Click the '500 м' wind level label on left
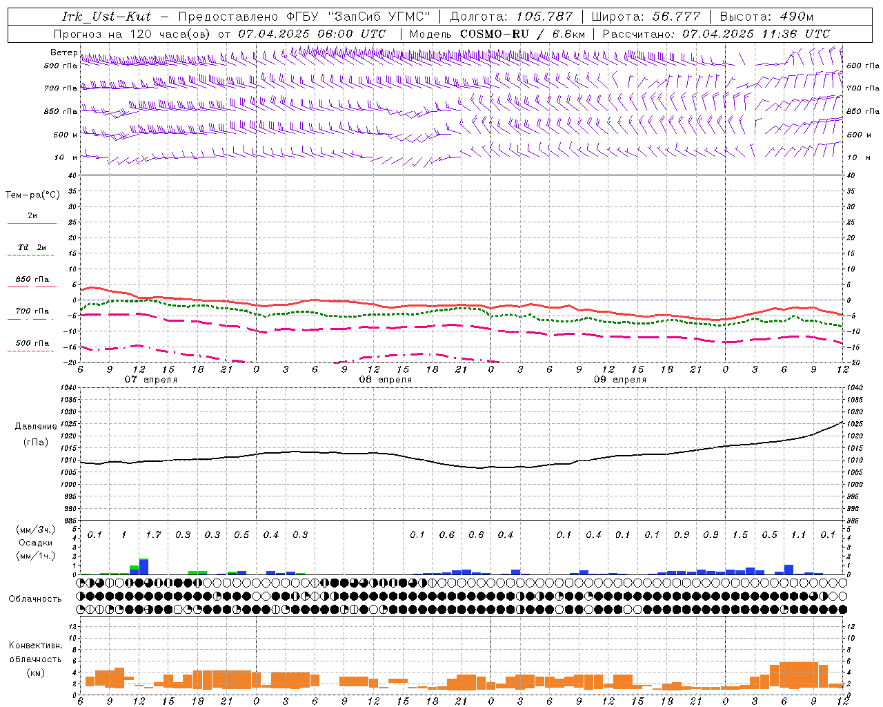 66,135
